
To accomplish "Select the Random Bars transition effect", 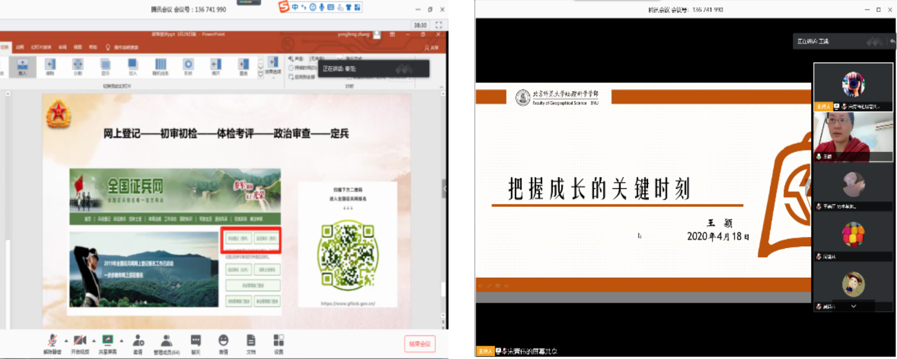I will [161, 66].
